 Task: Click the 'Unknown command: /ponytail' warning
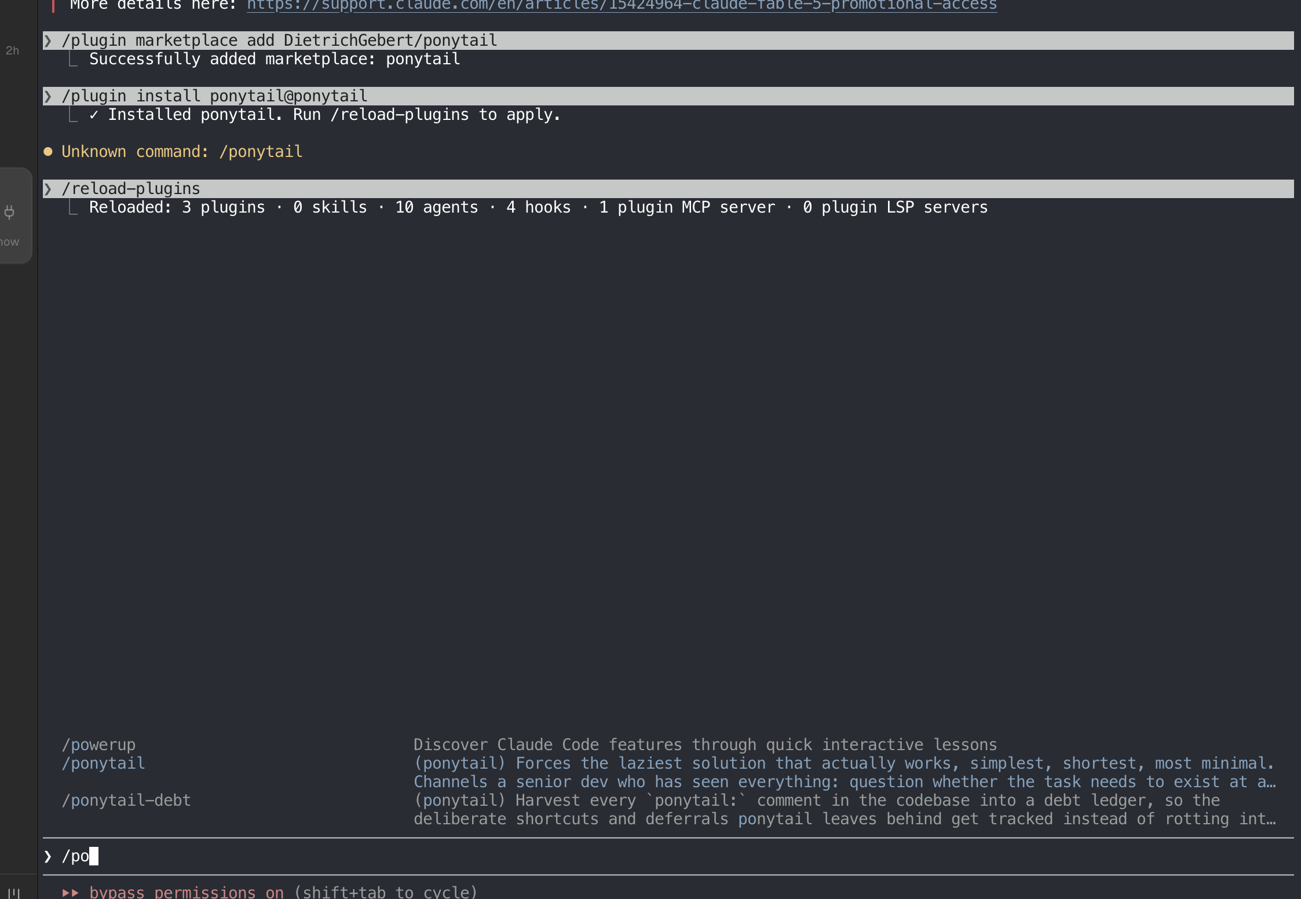[182, 152]
